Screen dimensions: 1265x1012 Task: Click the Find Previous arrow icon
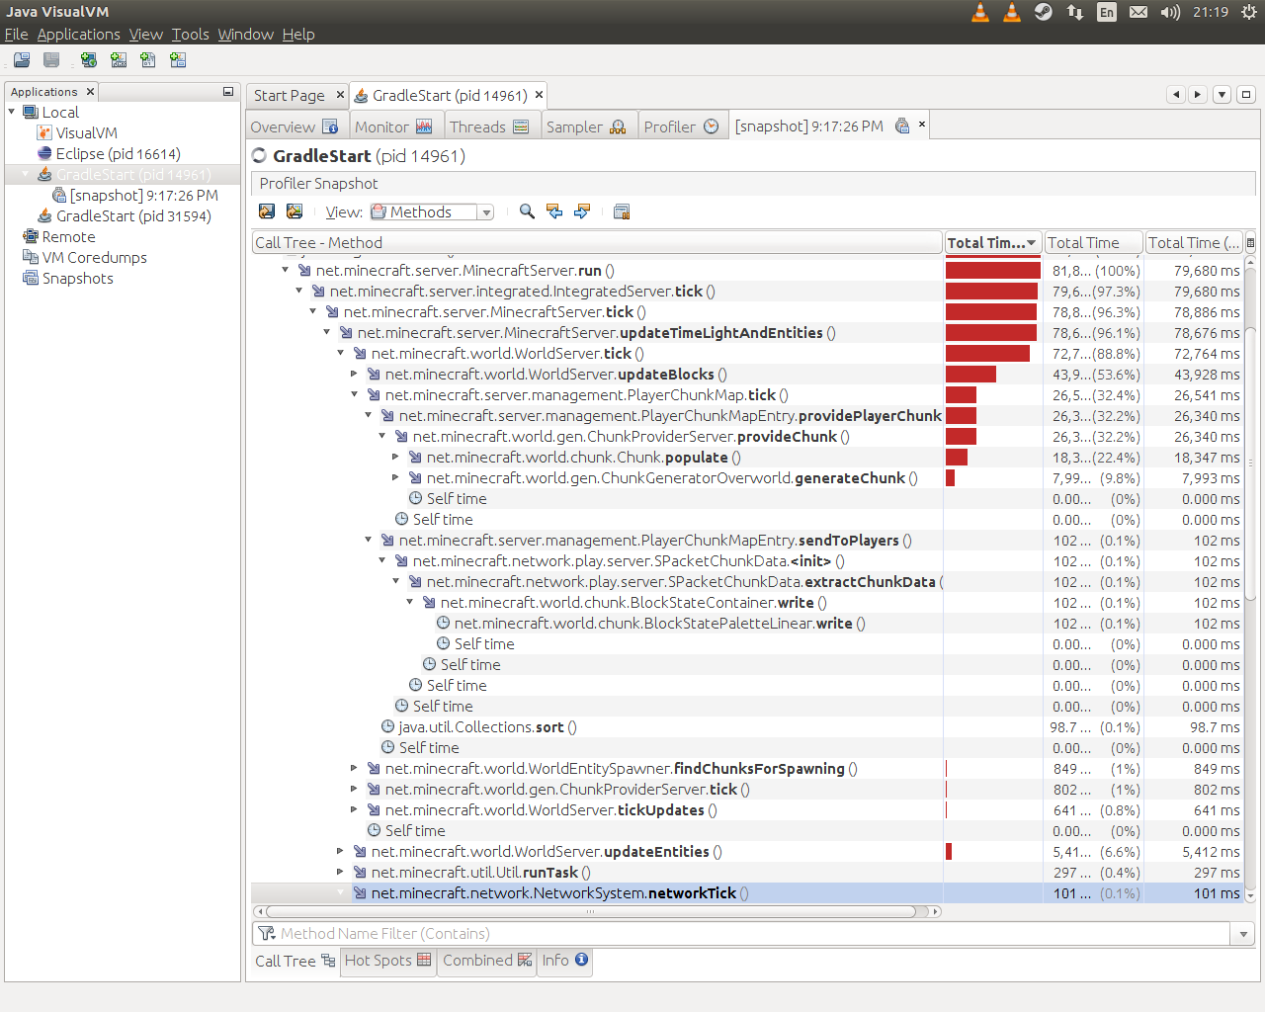(x=554, y=211)
